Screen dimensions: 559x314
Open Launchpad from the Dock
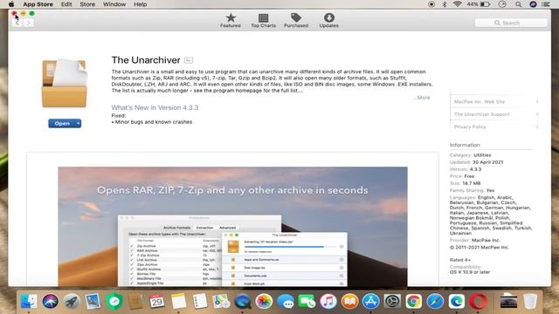72,301
